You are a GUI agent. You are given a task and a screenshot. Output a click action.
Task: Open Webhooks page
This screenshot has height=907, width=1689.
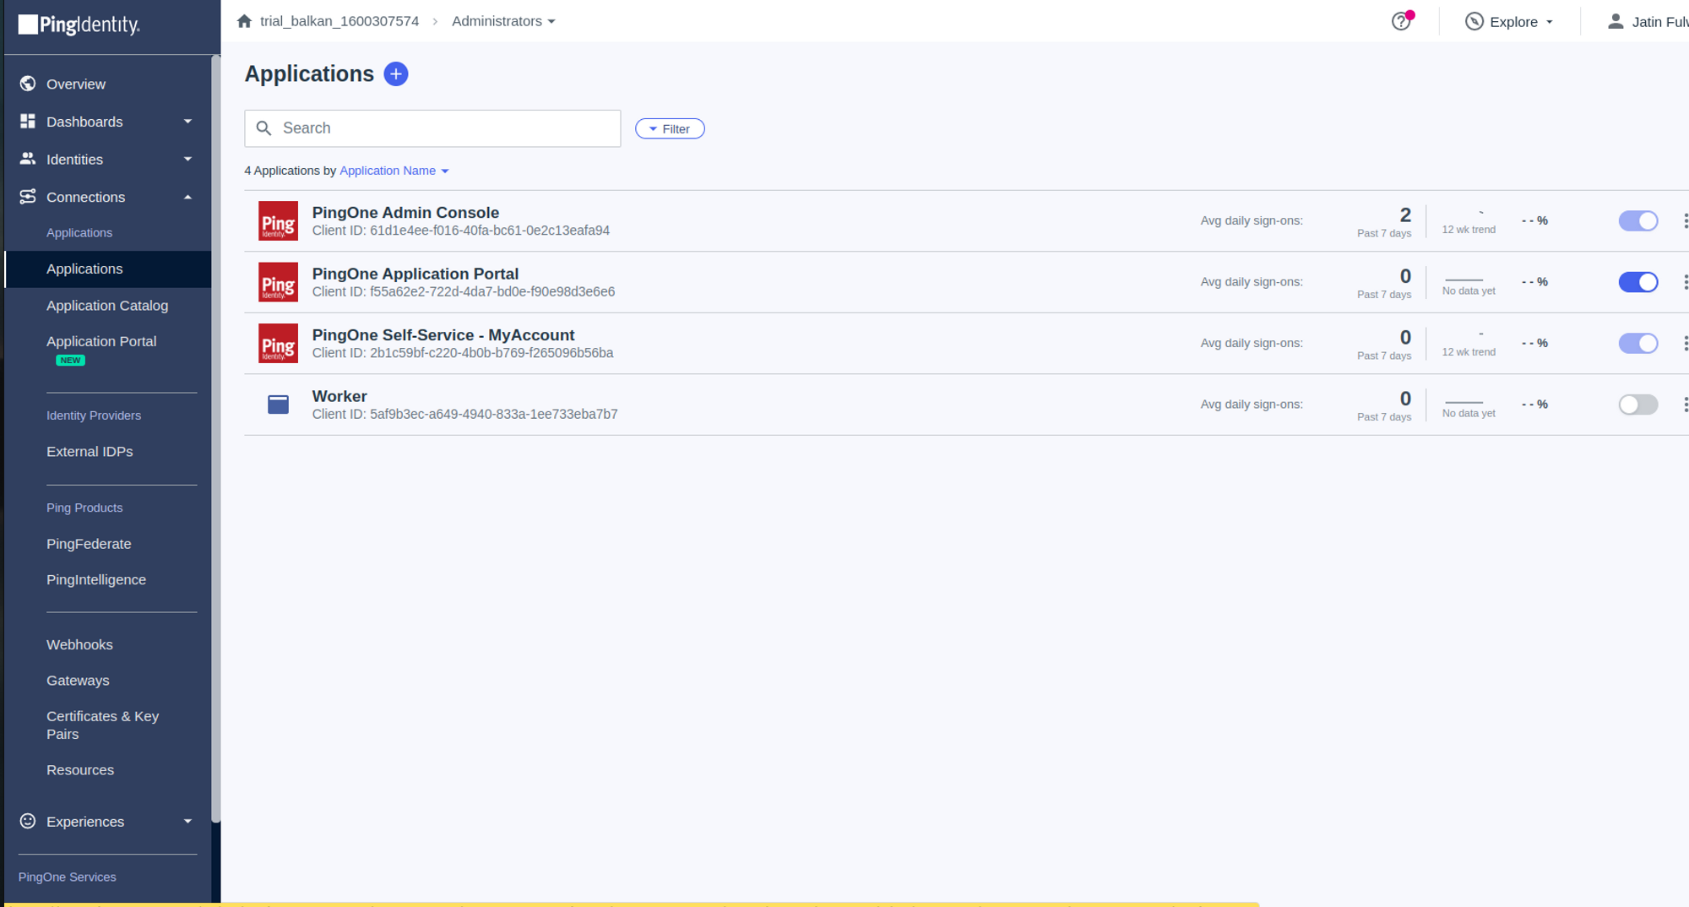tap(79, 644)
